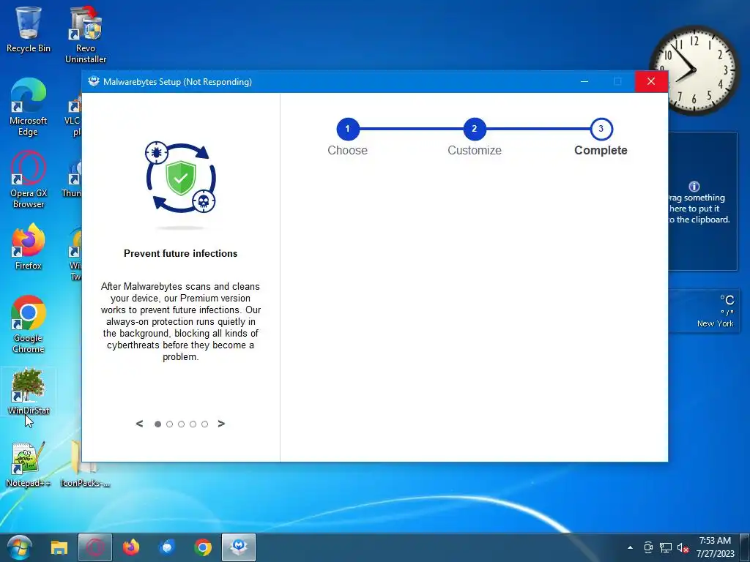Open the network tray icon
This screenshot has height=562, width=750.
[665, 547]
